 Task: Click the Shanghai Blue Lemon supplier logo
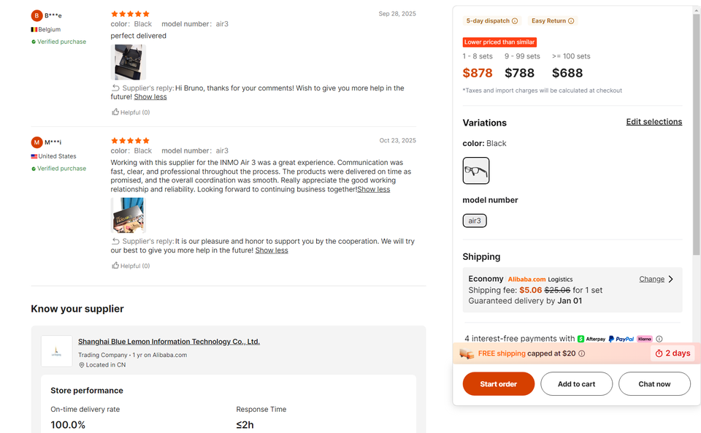(x=57, y=351)
